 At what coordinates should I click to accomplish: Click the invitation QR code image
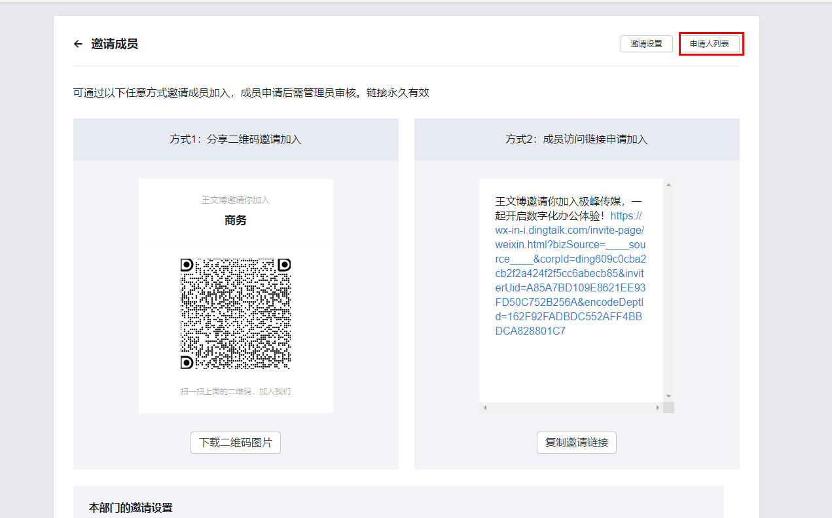tap(236, 314)
